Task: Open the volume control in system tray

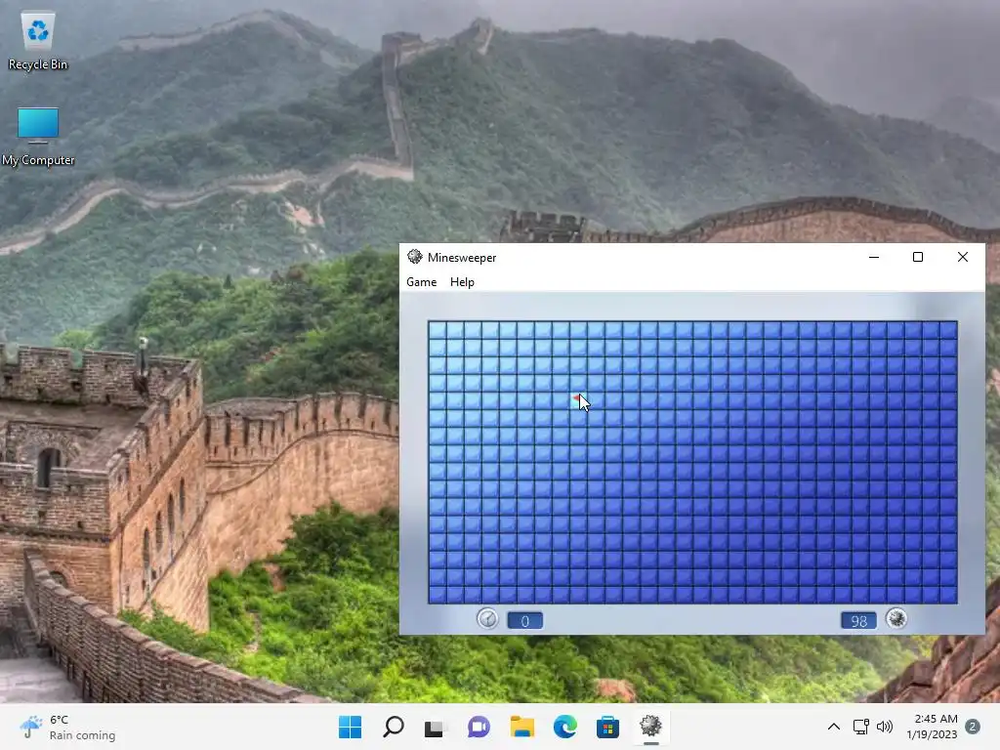Action: coord(885,727)
